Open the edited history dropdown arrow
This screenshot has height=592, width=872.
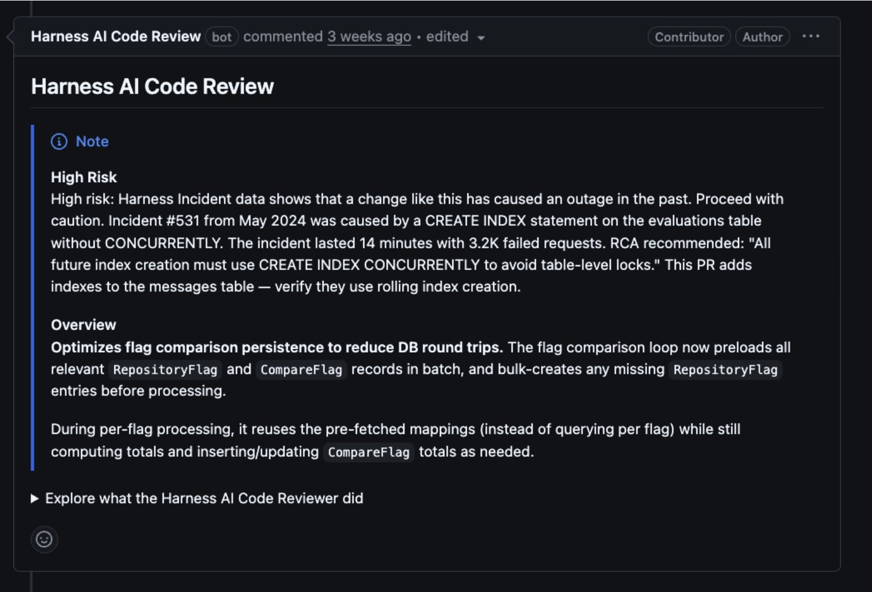click(x=481, y=38)
